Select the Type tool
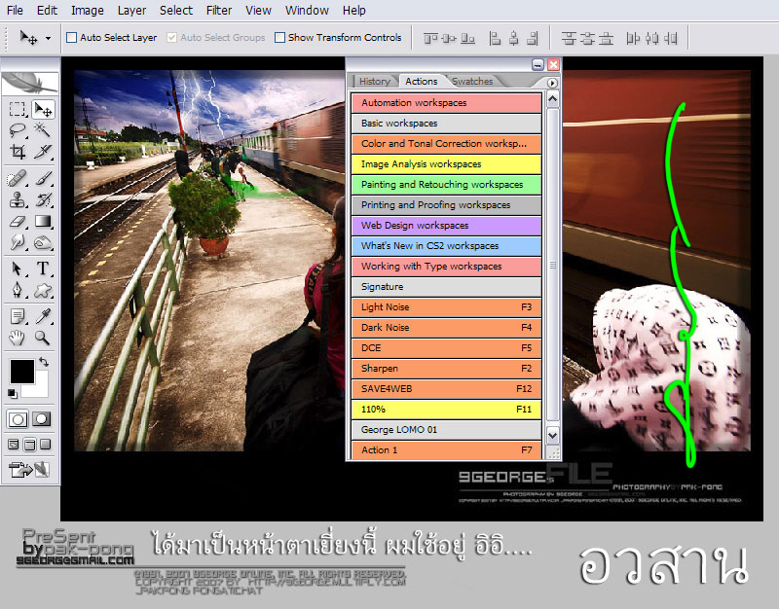Image resolution: width=779 pixels, height=609 pixels. pyautogui.click(x=43, y=269)
